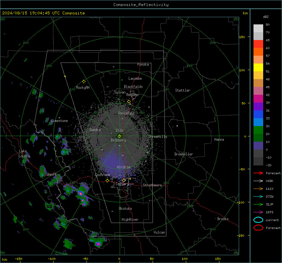Click the magenta 18TS arrow icon
The width and height of the screenshot is (282, 263).
258,212
